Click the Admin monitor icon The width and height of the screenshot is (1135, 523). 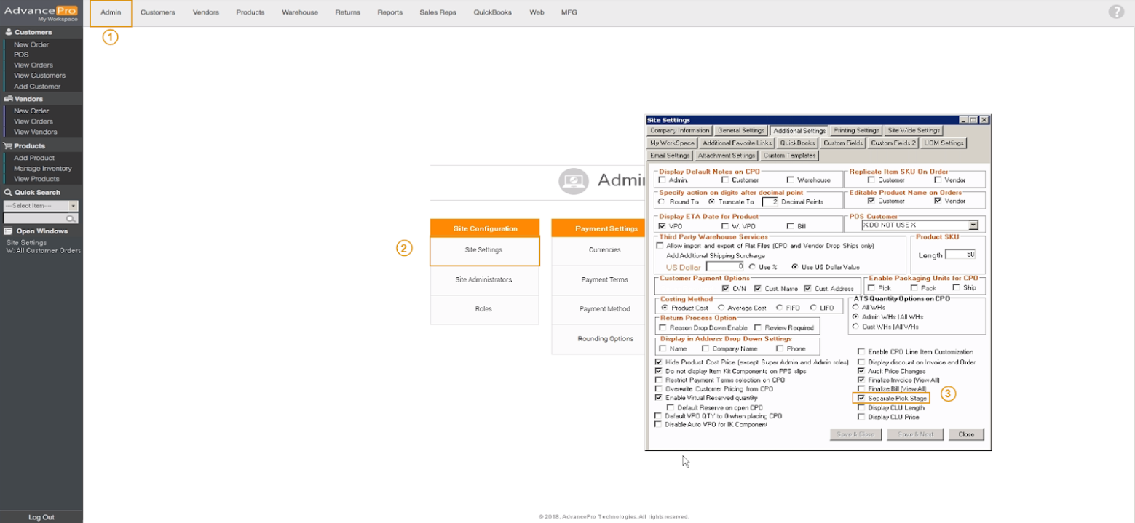pyautogui.click(x=573, y=180)
